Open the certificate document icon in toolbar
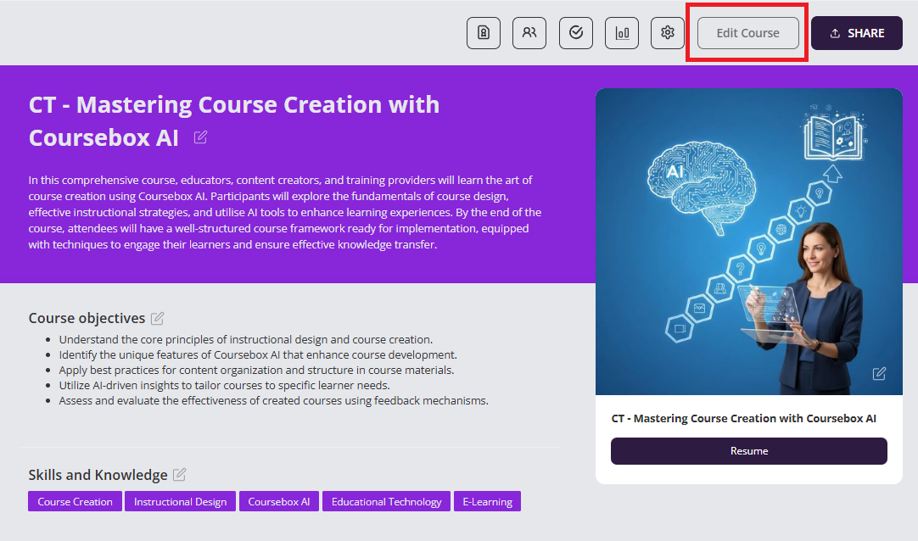Image resolution: width=918 pixels, height=541 pixels. point(484,33)
